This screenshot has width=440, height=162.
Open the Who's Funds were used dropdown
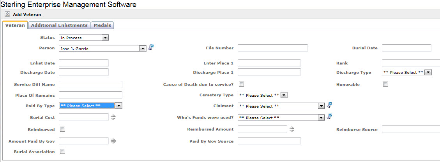[281, 117]
